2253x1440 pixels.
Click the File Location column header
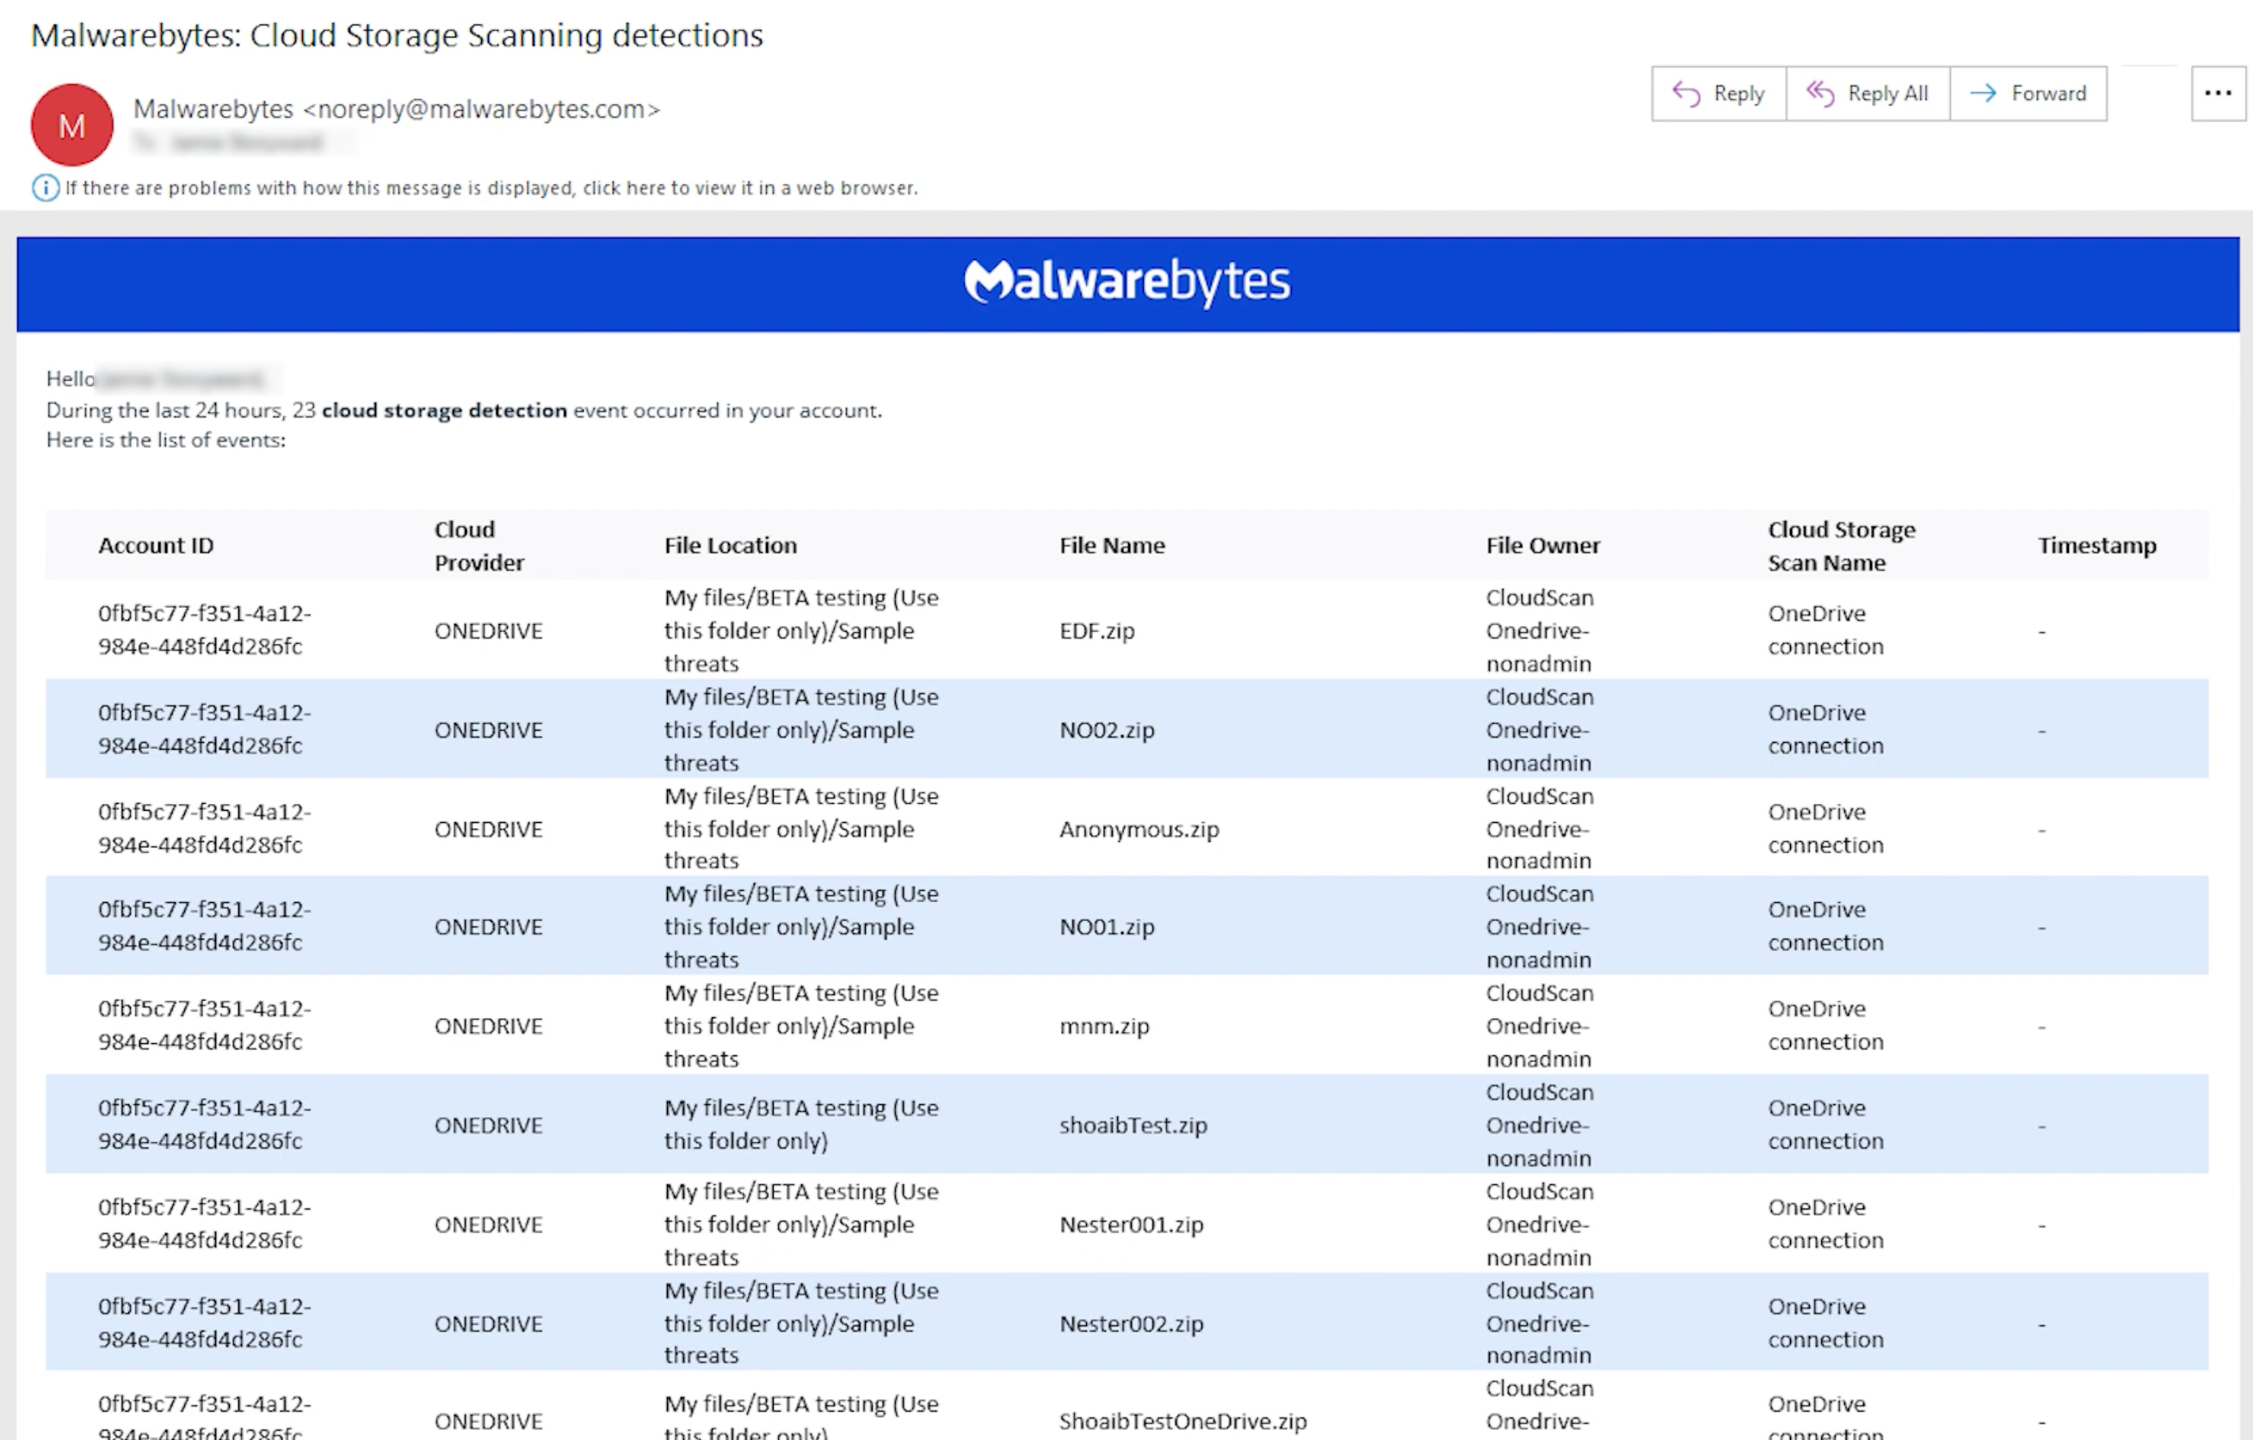(731, 546)
